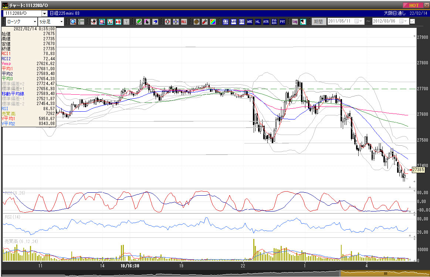Click the chart app icon in title bar

(5, 5)
